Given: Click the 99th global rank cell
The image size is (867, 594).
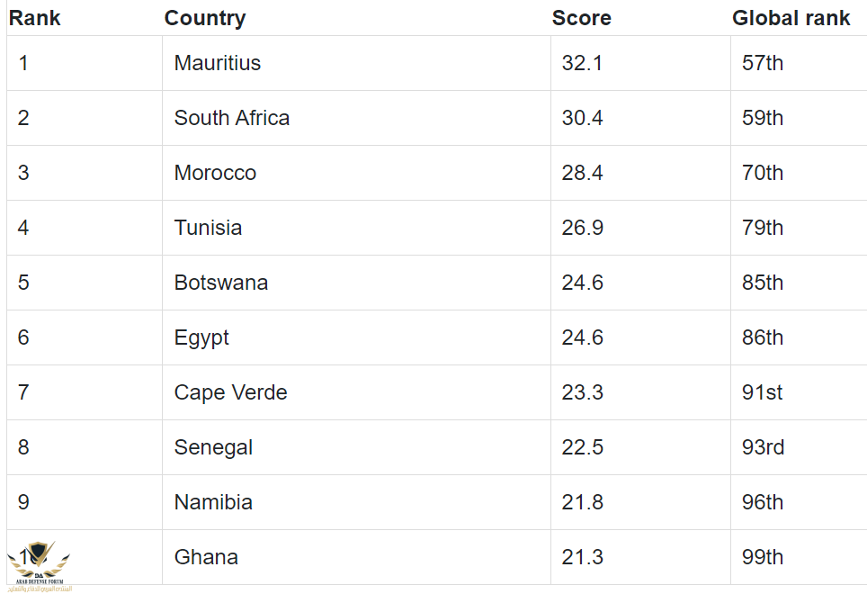Looking at the screenshot, I should click(x=799, y=557).
